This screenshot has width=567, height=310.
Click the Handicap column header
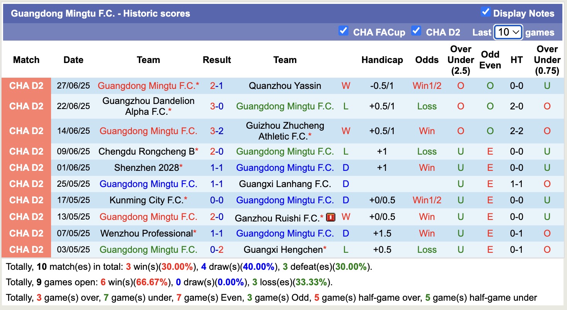382,60
